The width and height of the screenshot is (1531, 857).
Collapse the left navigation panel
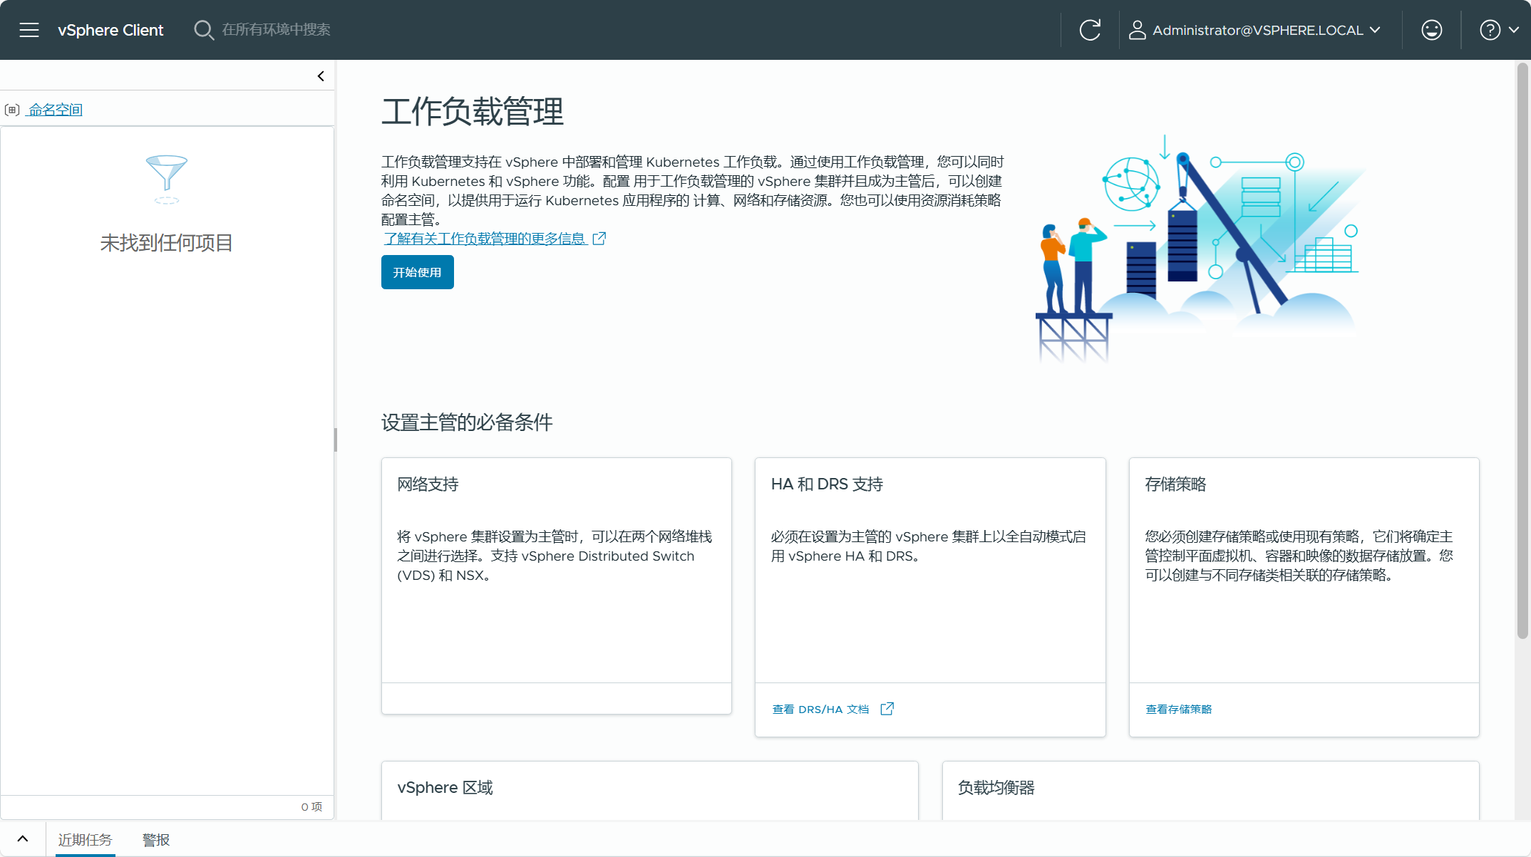pos(321,76)
